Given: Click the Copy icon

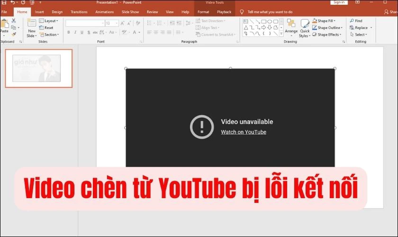Looking at the screenshot, I should click(14, 27).
